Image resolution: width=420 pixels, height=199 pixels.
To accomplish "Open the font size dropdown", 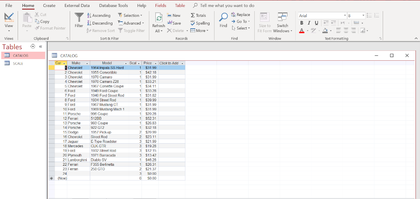I will coord(363,16).
